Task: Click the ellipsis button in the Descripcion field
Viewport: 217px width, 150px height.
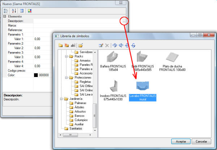Action: (124, 21)
